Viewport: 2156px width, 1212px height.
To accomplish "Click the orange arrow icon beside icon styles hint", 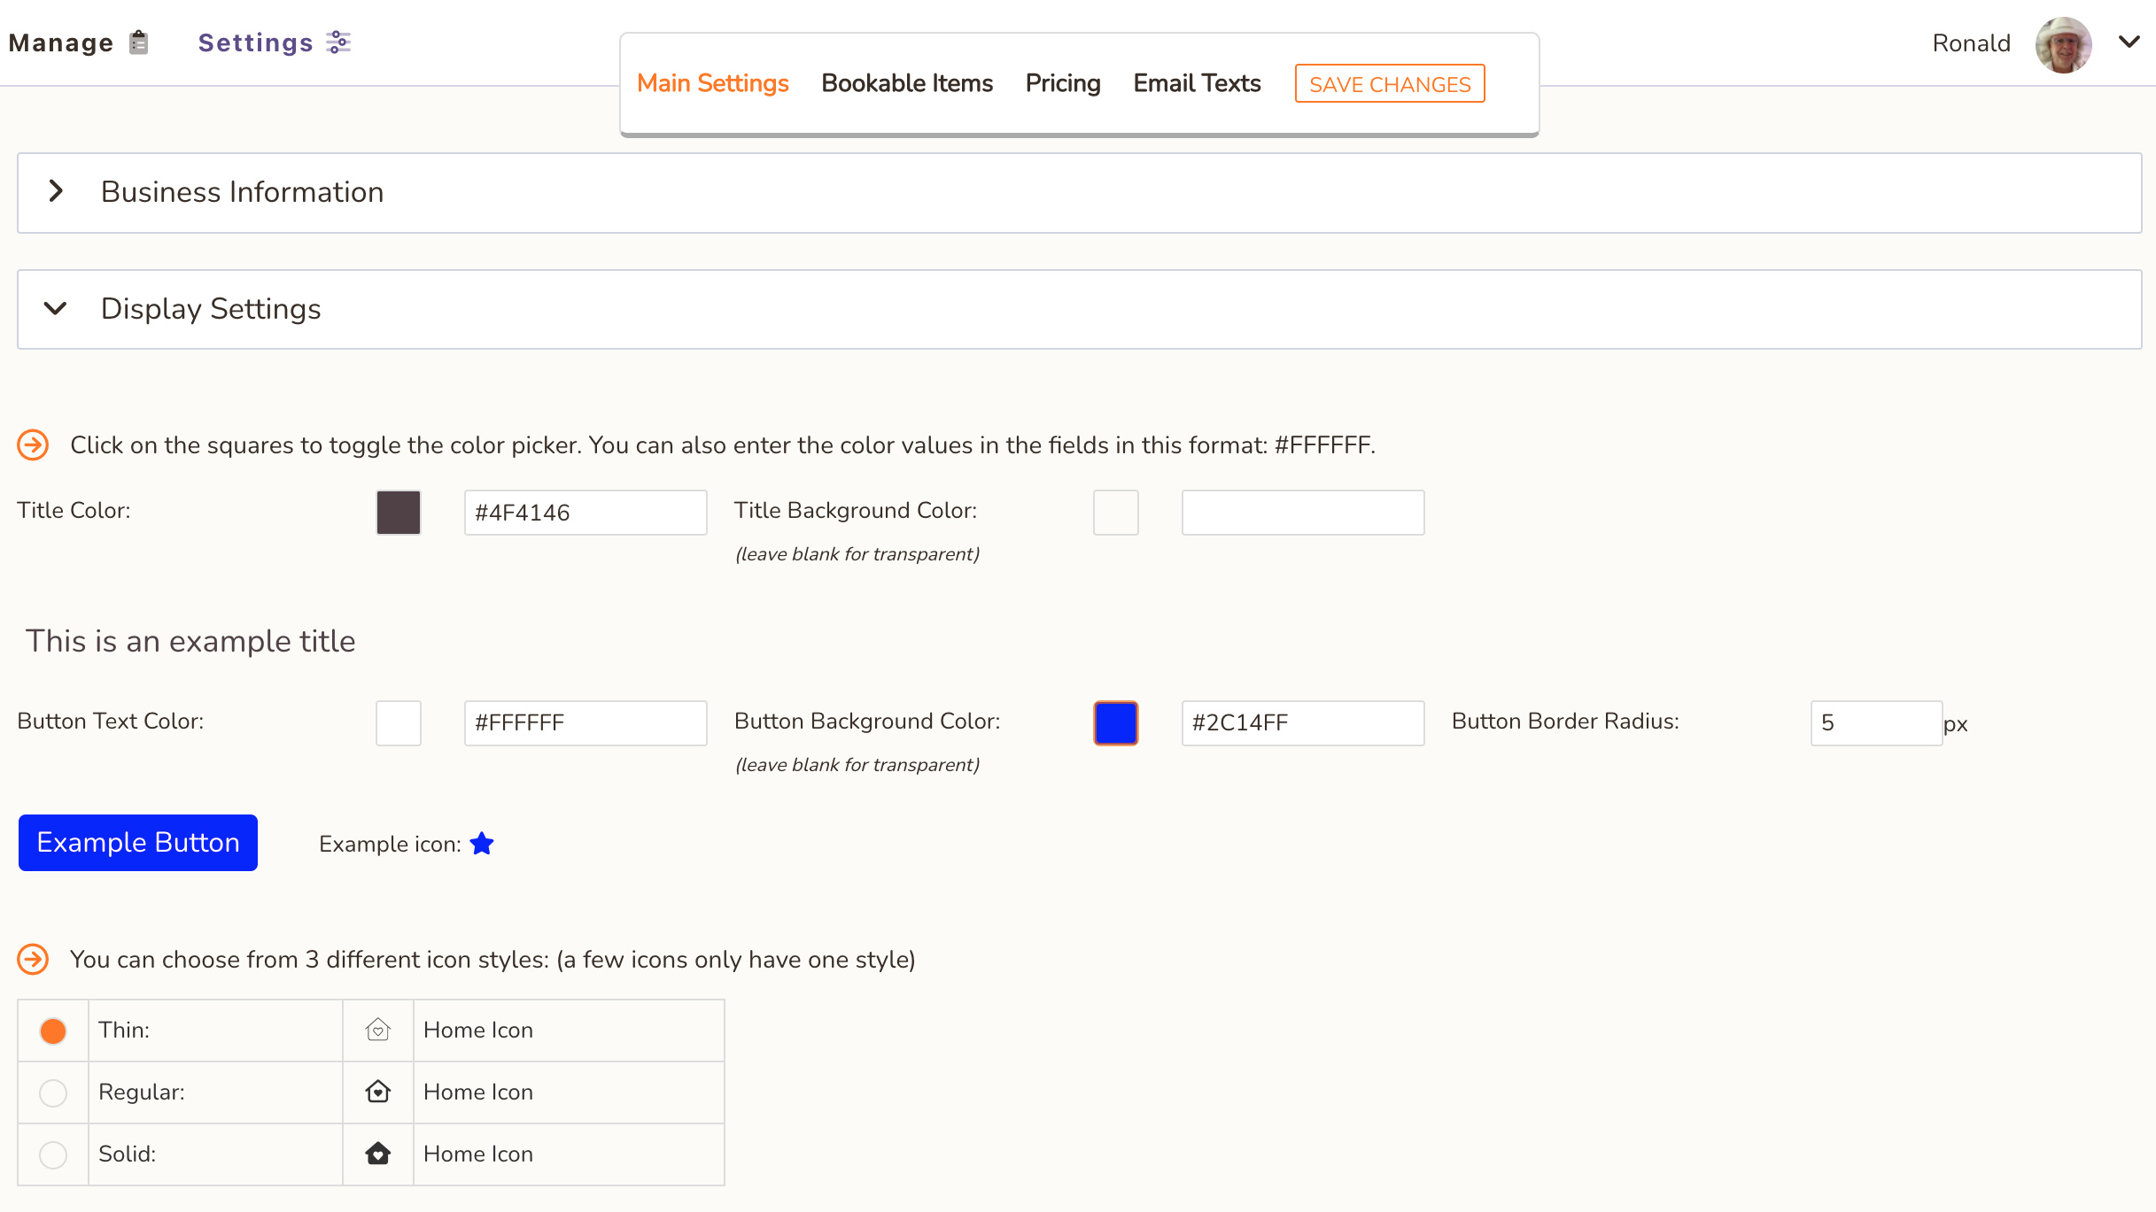I will coord(34,959).
